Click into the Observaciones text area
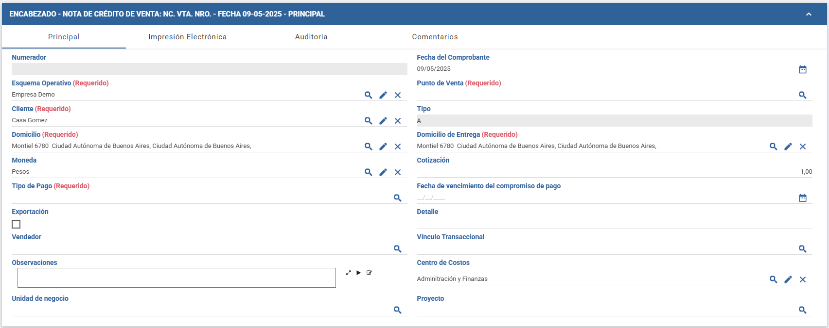Image resolution: width=829 pixels, height=328 pixels. 176,278
